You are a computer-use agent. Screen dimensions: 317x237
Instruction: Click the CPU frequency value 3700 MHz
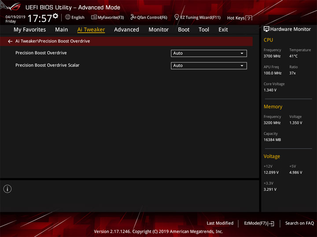(x=272, y=56)
